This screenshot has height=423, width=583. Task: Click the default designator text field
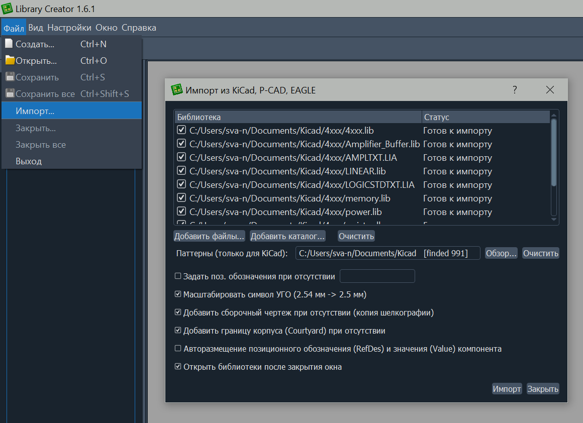(x=377, y=276)
